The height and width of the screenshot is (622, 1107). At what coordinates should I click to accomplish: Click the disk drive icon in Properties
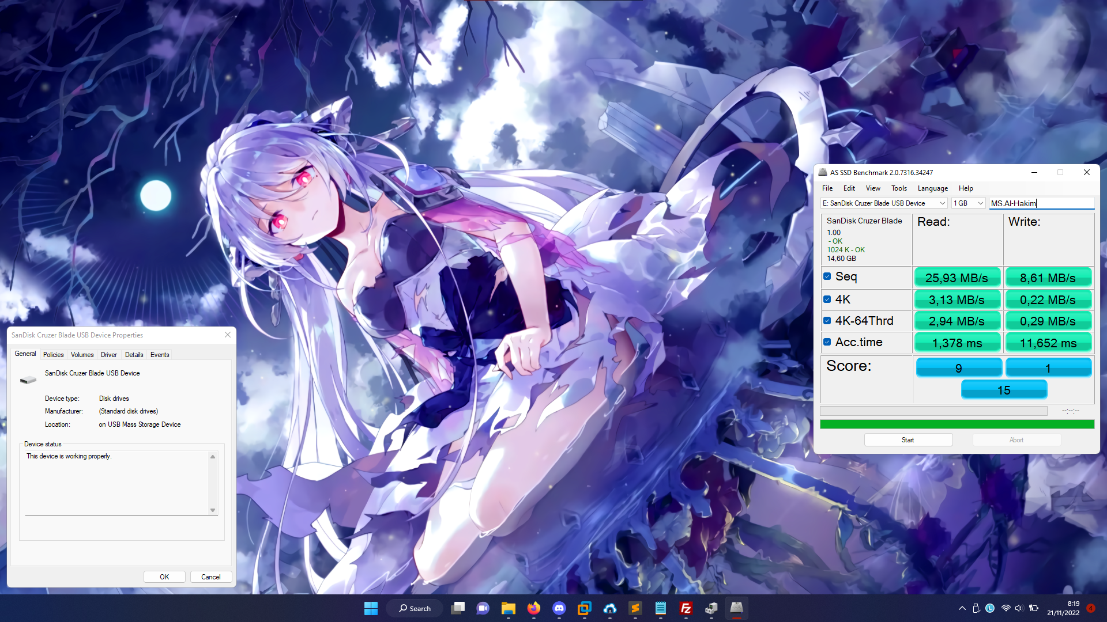tap(28, 380)
